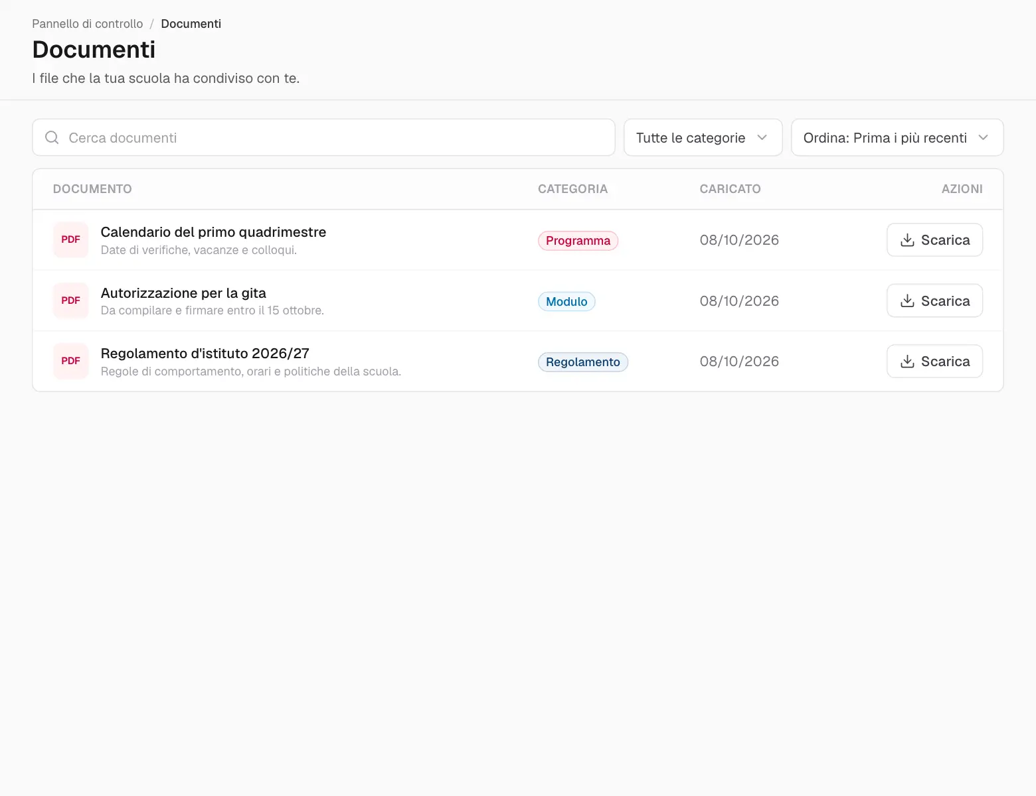
Task: Click PDF icon for Calendario del primo quadrimestre
Action: coord(70,239)
